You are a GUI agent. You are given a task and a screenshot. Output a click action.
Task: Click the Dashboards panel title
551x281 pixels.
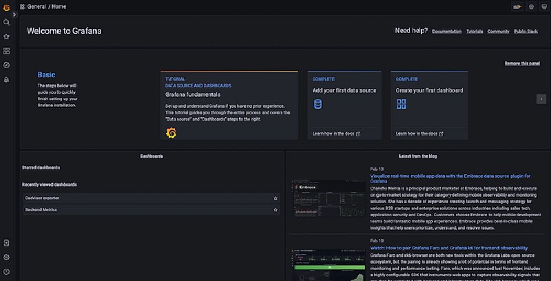(152, 156)
